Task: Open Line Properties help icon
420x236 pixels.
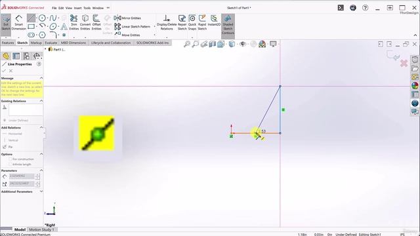Action: click(x=39, y=64)
